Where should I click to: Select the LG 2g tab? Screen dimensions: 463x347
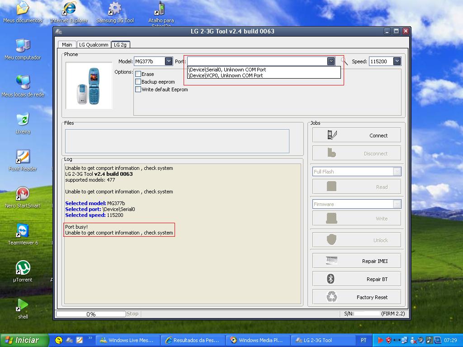[x=120, y=45]
